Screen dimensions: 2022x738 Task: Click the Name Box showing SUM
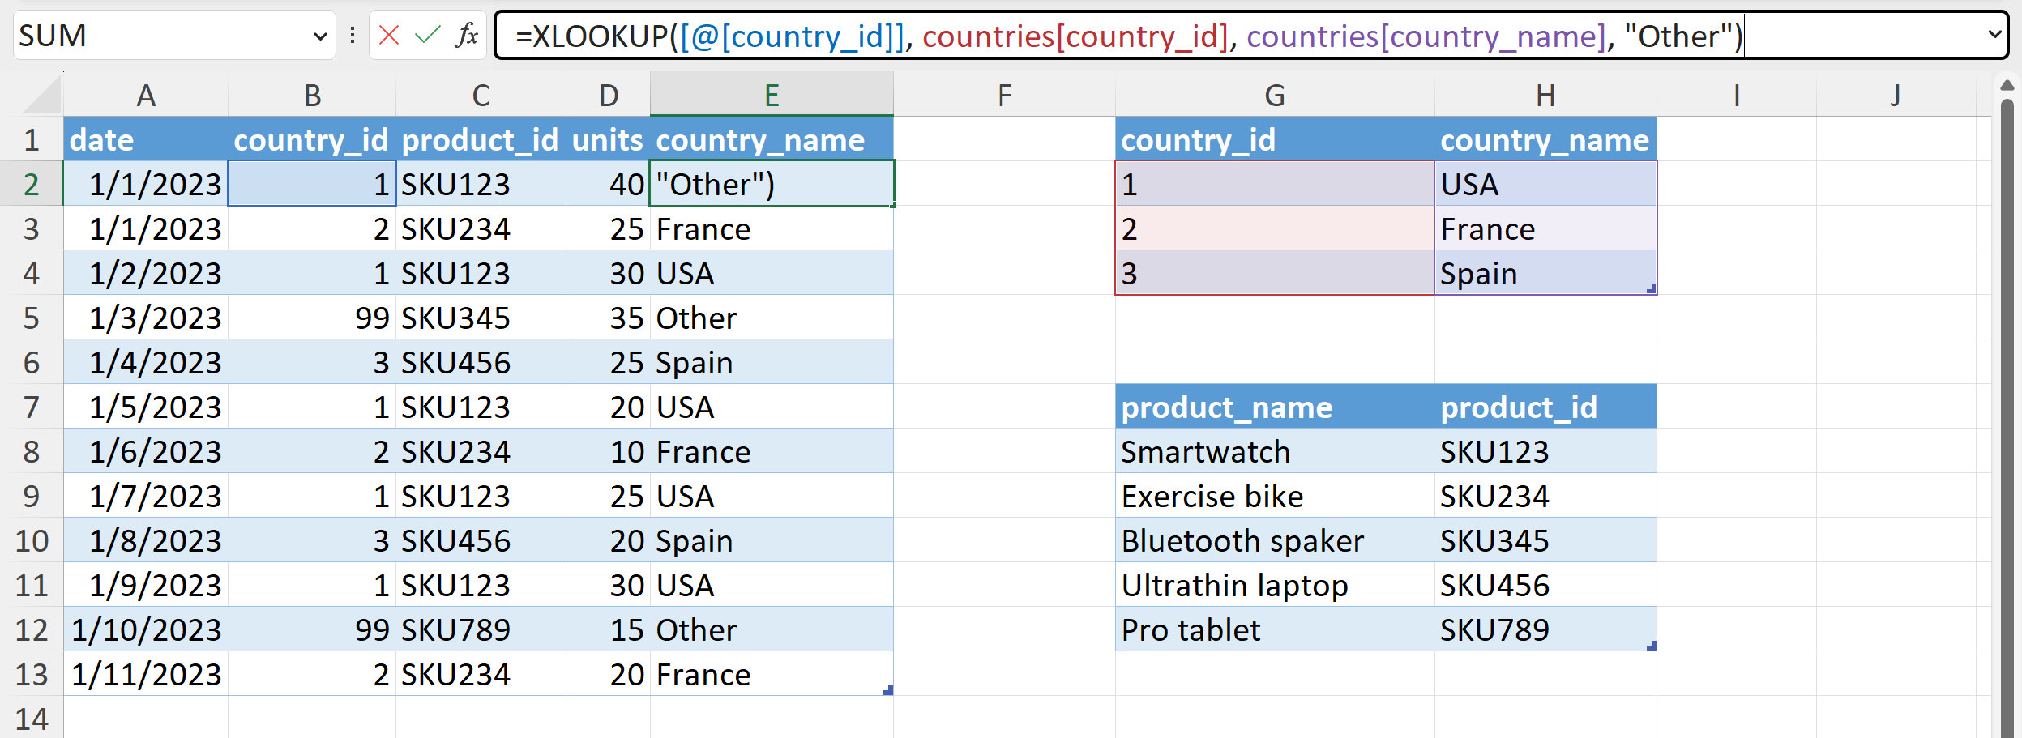coord(162,36)
